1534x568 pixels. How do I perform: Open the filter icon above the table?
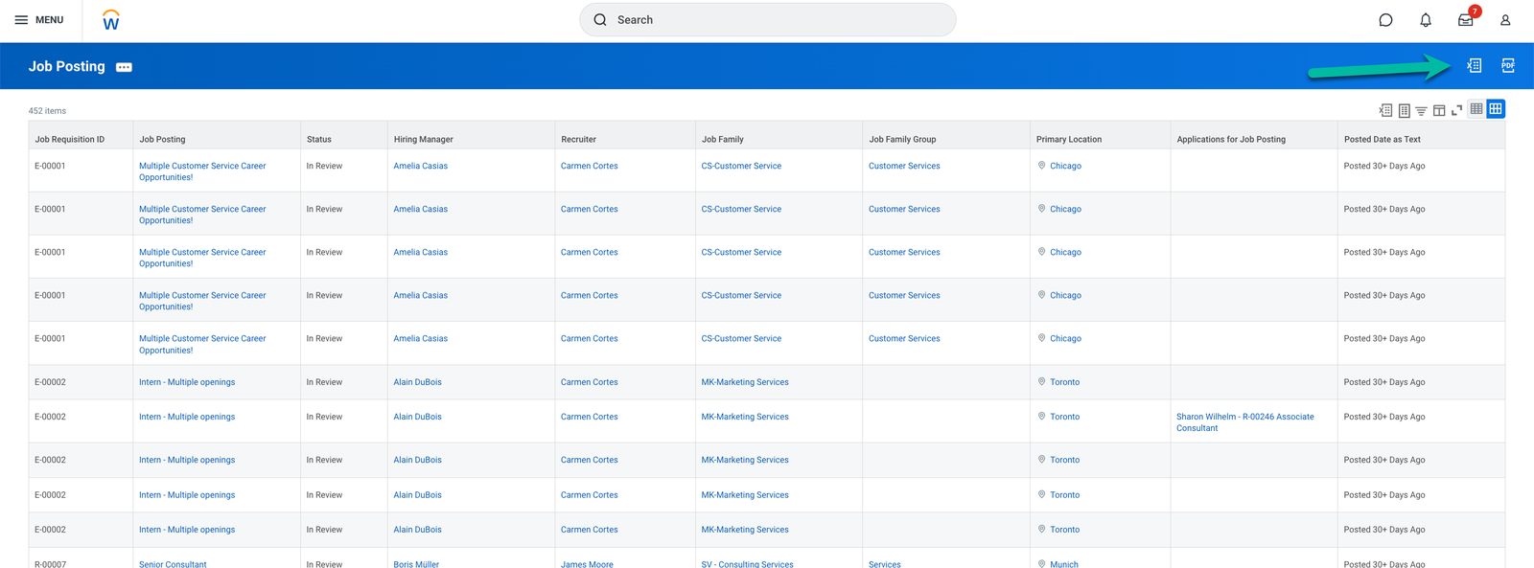coord(1421,111)
